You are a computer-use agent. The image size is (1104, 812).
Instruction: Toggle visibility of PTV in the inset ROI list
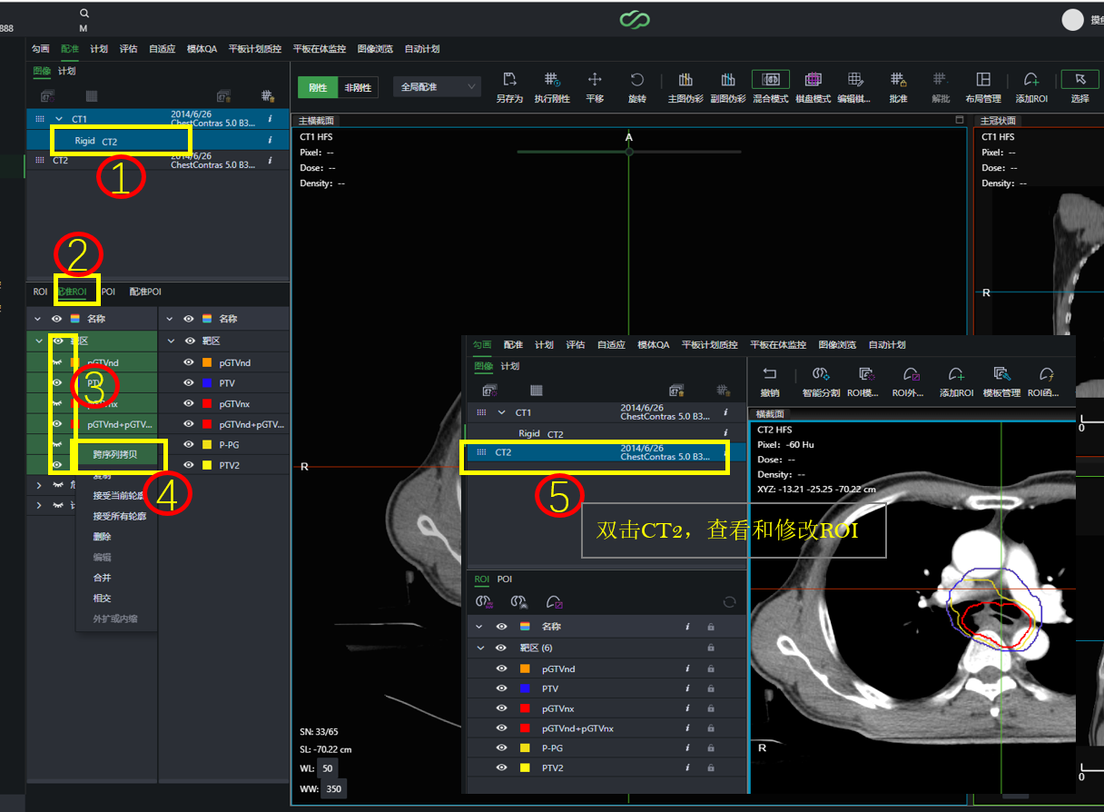(500, 688)
